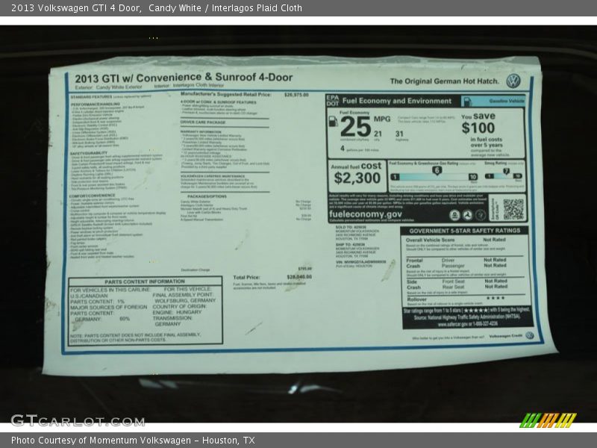This screenshot has height=448, width=597.
Task: Click the Rollover four-star rating
Action: [x=495, y=298]
